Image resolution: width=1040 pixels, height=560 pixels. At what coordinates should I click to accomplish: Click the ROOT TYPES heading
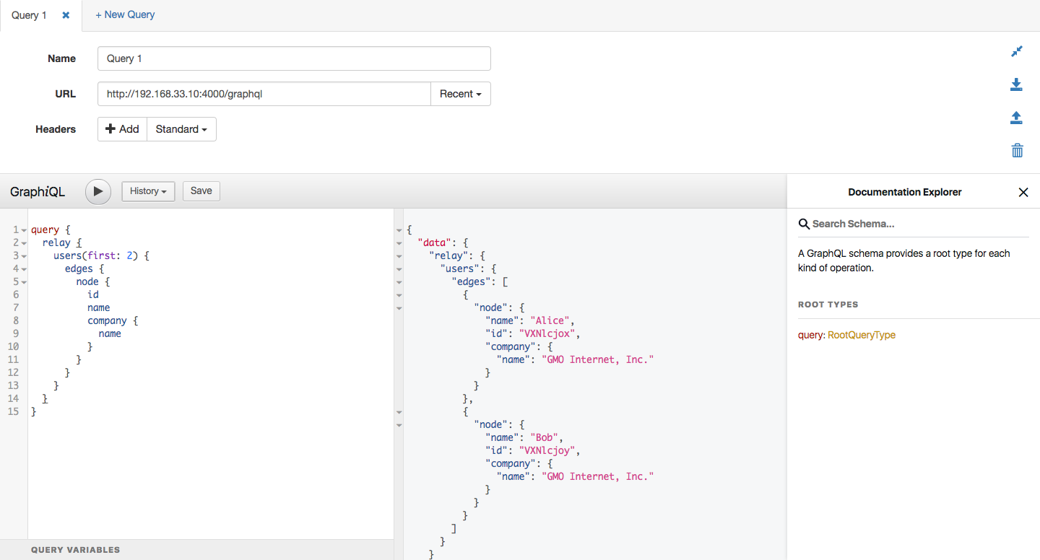[828, 305]
